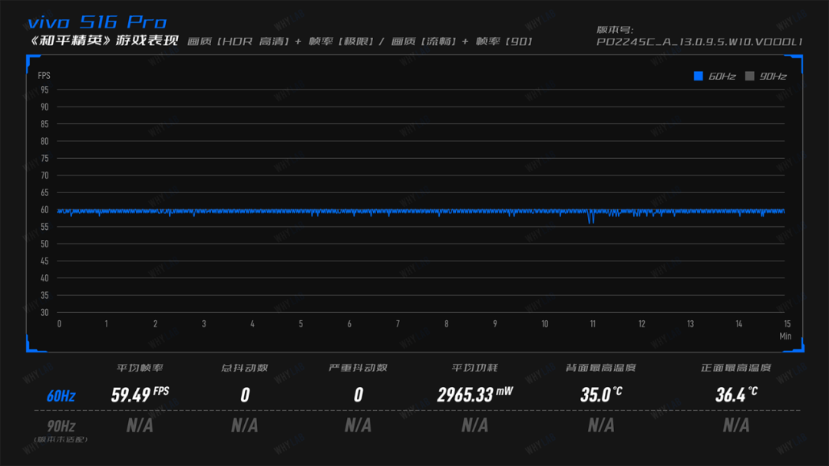Click version string PD2245C_A_13.0.9.5.W10.V000L1
Viewport: 829px width, 466px height.
tap(699, 41)
